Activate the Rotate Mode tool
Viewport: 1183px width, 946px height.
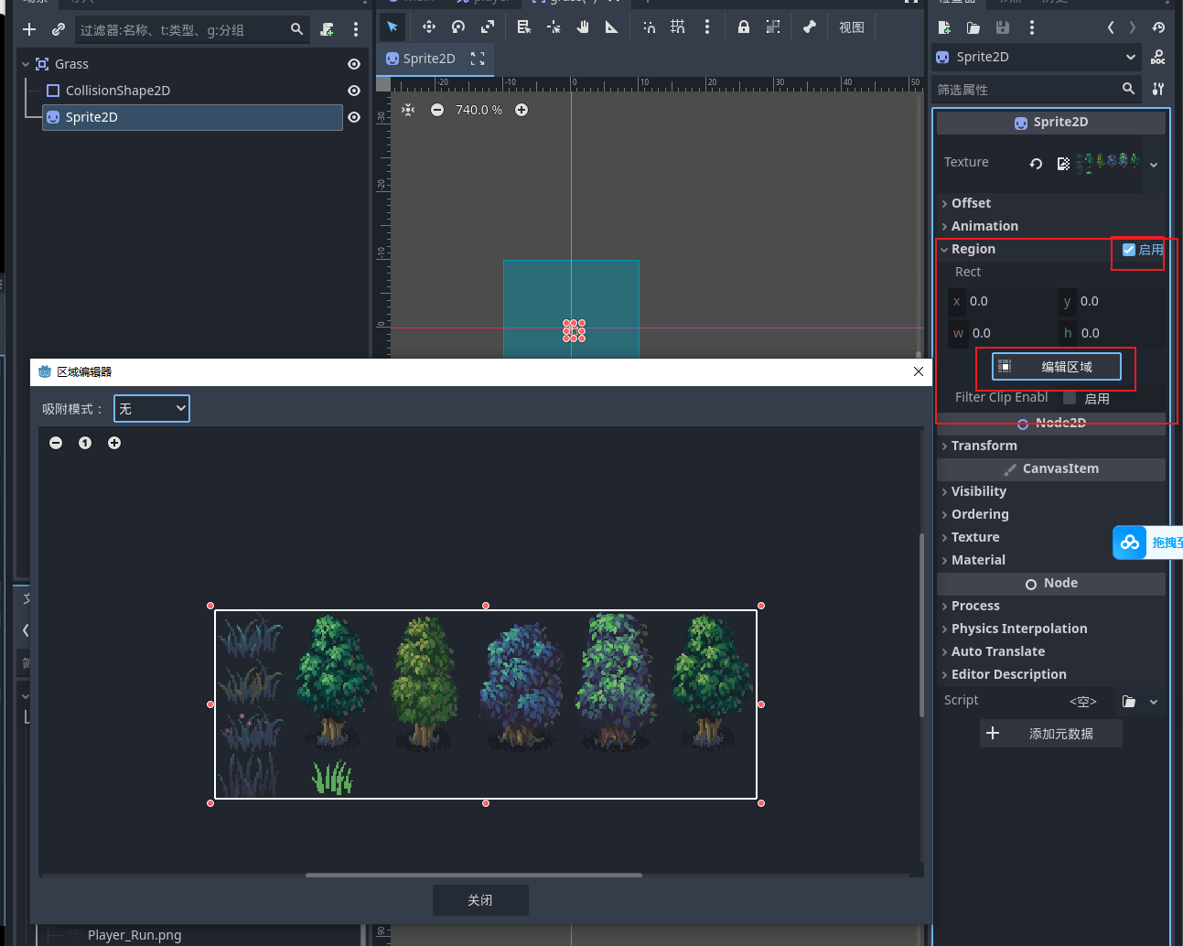tap(458, 27)
